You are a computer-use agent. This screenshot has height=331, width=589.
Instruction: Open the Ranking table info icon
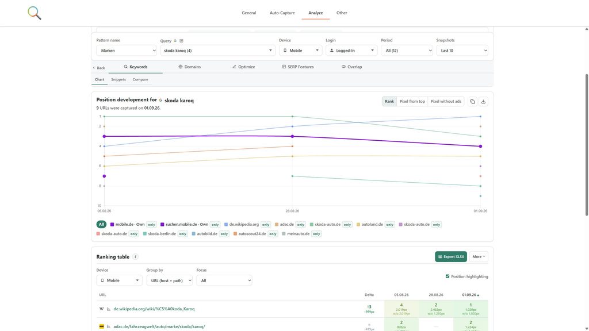(135, 257)
